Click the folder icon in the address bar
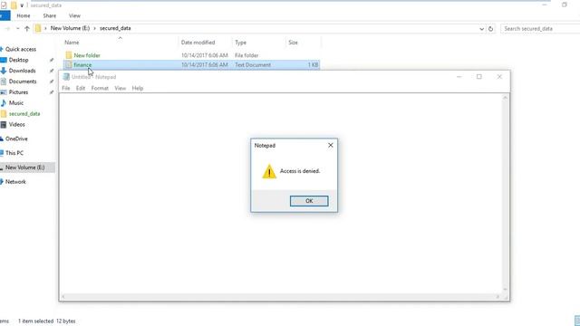 [x=38, y=28]
